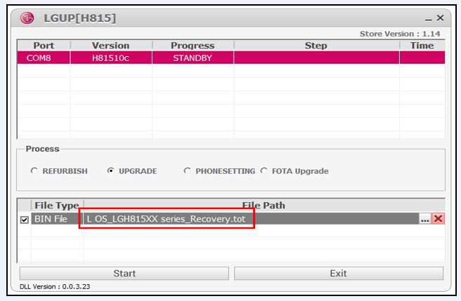Click the Version column header
The image size is (461, 301).
point(111,46)
